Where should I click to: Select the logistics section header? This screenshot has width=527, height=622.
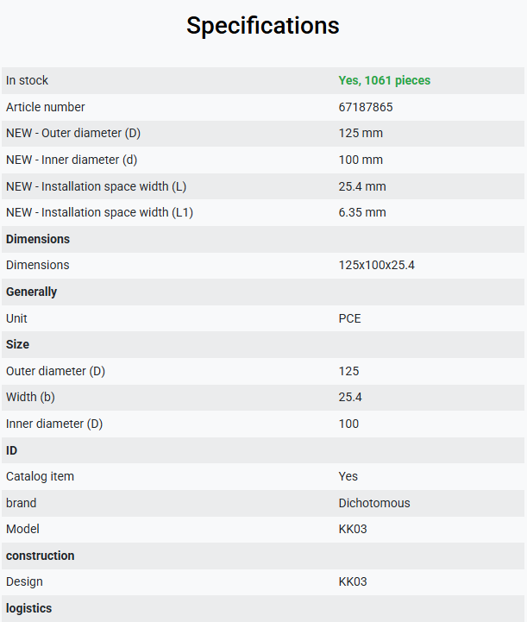[x=29, y=608]
